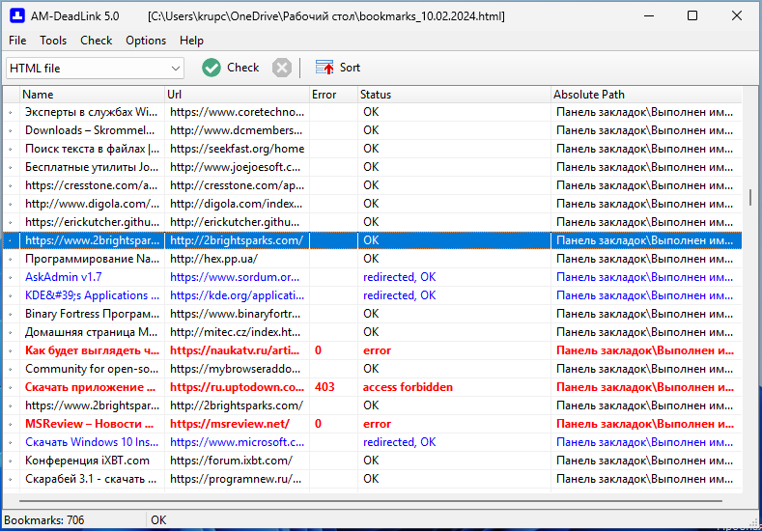The image size is (762, 531).
Task: Select the 'Конференция iXBT.com' bookmark
Action: tap(88, 461)
